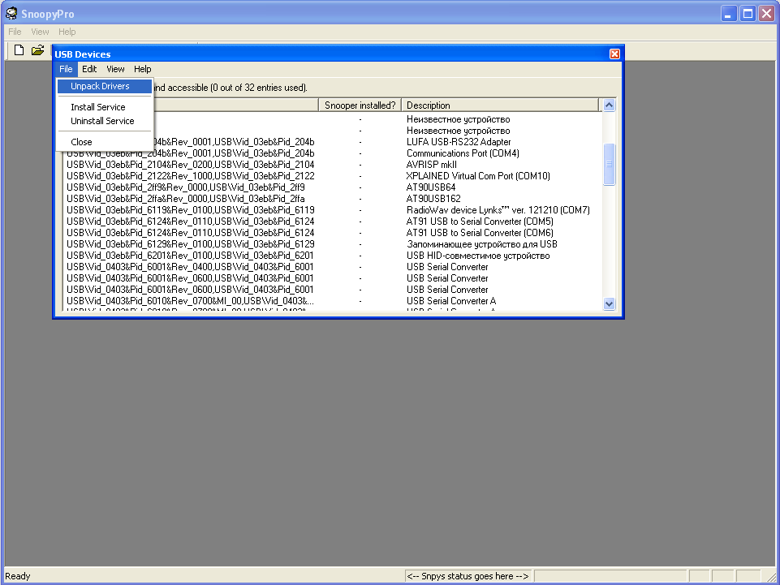The image size is (780, 585).
Task: Click Close in the File menu
Action: (81, 142)
